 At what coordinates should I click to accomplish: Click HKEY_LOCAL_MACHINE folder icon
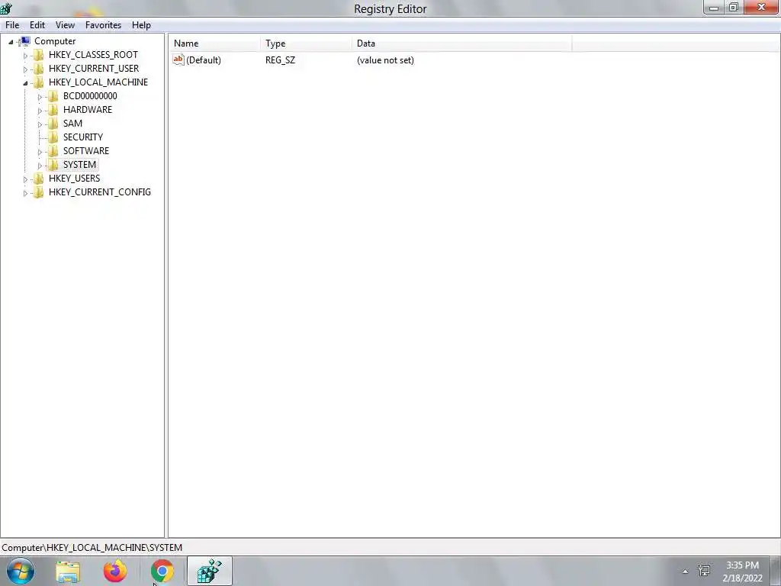(x=38, y=82)
